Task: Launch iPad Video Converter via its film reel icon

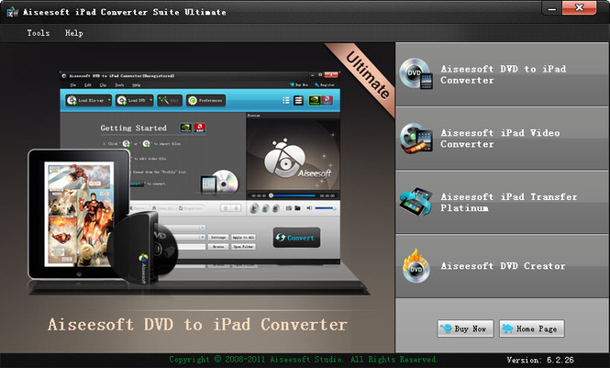Action: (416, 138)
